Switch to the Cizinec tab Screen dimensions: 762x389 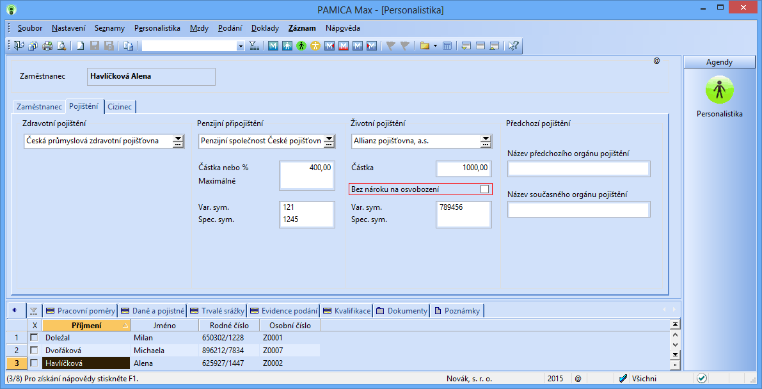(x=120, y=106)
